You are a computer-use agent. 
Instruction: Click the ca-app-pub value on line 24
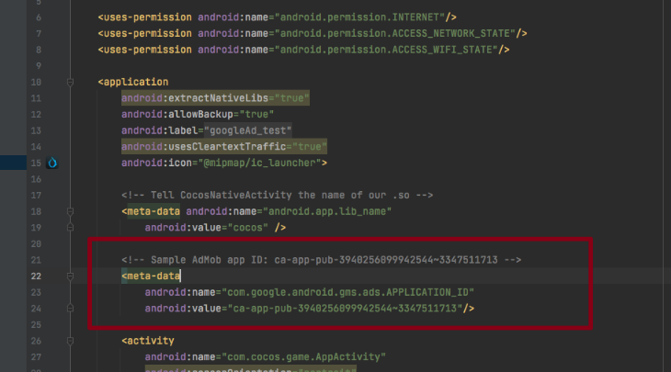(345, 309)
